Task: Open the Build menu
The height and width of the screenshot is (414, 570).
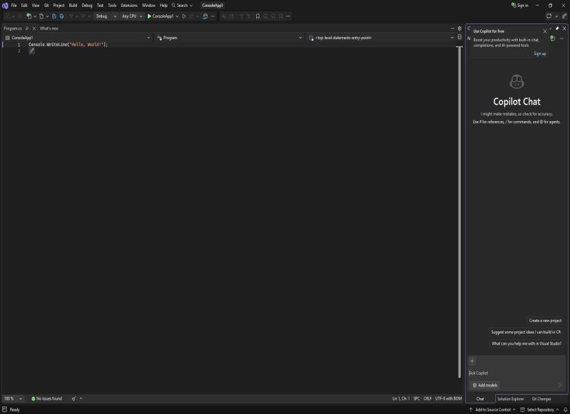Action: click(x=73, y=6)
